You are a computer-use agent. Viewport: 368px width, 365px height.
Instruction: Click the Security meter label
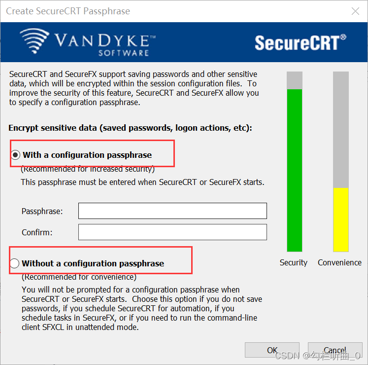click(293, 262)
